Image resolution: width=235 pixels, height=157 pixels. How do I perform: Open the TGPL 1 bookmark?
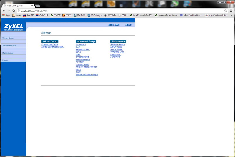coord(123,15)
